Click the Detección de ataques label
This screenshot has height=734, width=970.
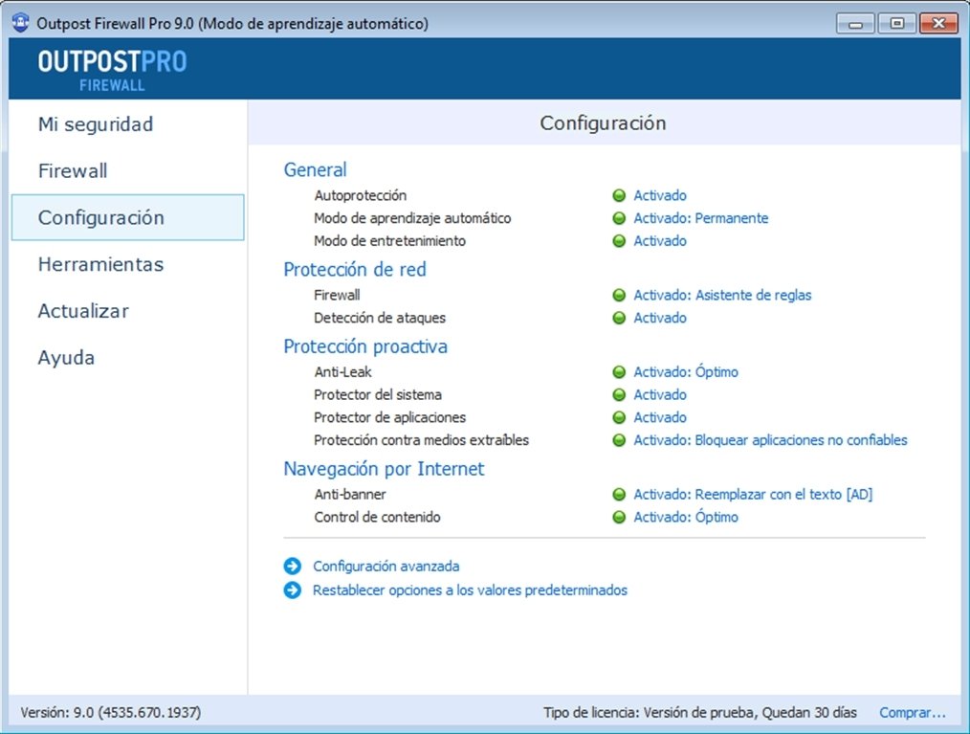(379, 318)
